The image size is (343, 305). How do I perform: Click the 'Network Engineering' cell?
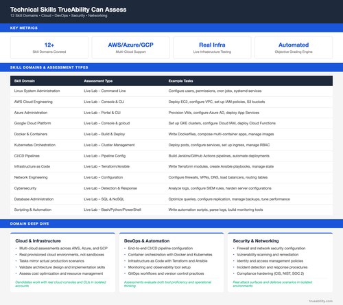pos(31,177)
